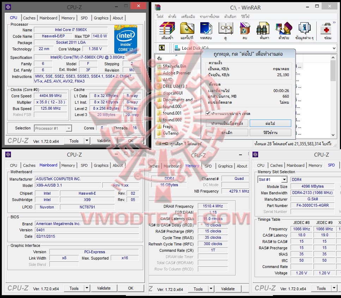
Task: Select the $Recycle.Bin folder in WinRAR
Action: click(175, 66)
